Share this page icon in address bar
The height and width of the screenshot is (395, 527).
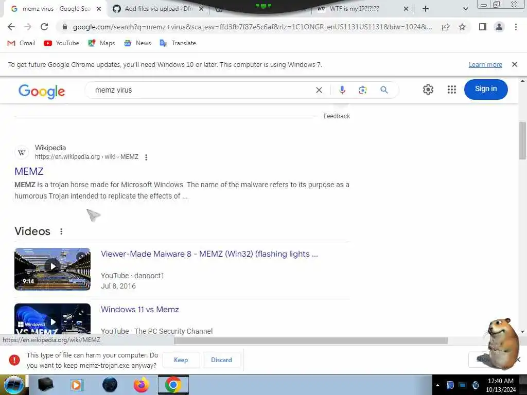[x=446, y=27]
